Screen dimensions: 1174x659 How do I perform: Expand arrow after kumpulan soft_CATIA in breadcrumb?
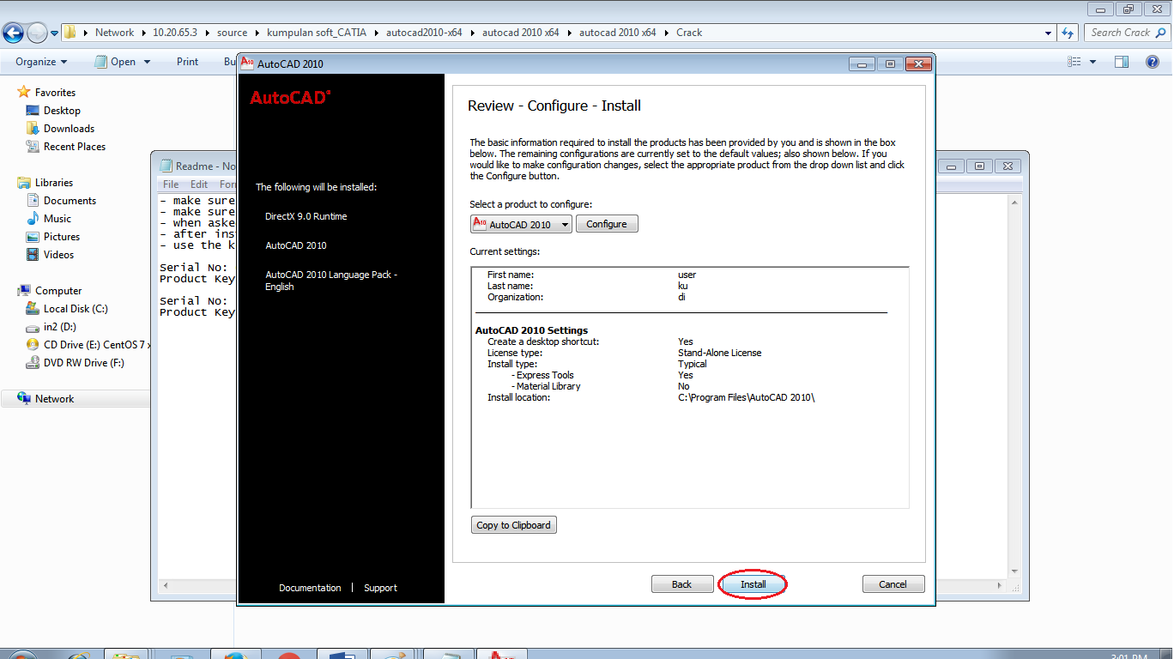[376, 33]
